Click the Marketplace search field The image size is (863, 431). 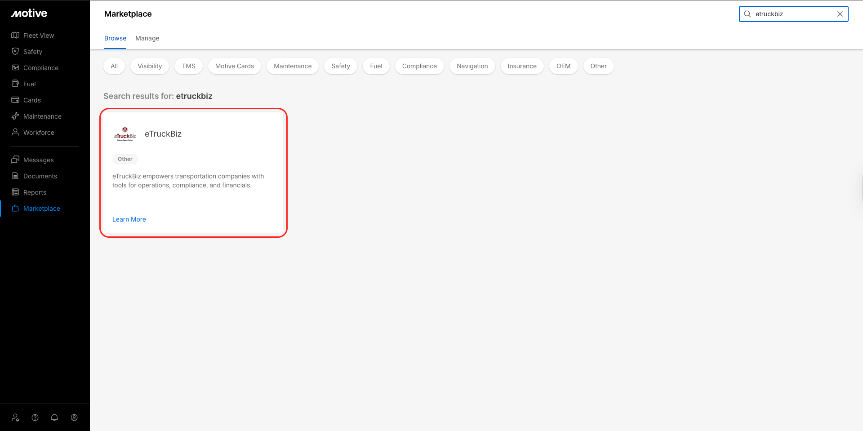(793, 14)
